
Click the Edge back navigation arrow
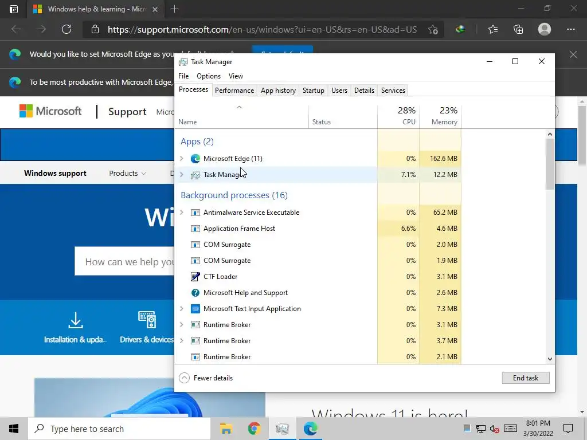(15, 29)
